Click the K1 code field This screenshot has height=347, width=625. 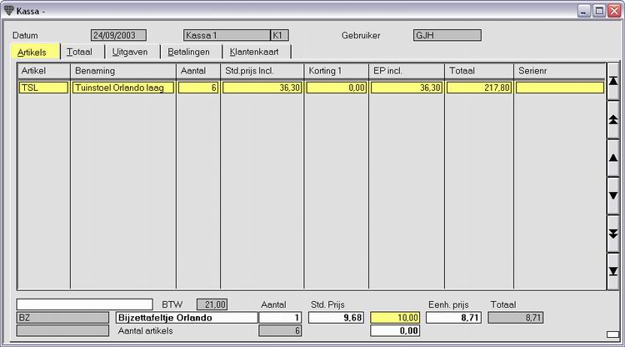click(x=279, y=35)
